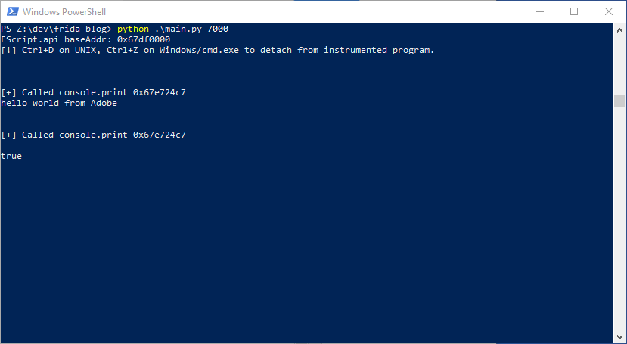Viewport: 627px width, 344px height.
Task: Click the scrollbar up arrow
Action: pyautogui.click(x=619, y=29)
